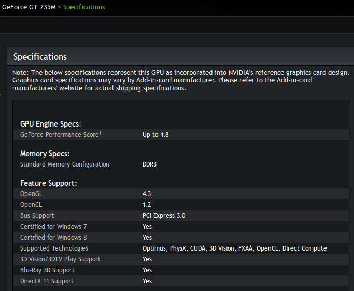Click the Optimus, PhysX, CUDA technologies list
354x291 pixels.
coord(235,248)
